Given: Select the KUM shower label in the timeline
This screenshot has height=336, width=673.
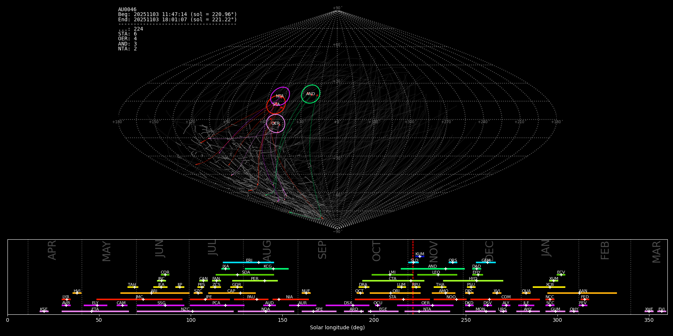Looking at the screenshot, I should [x=420, y=254].
